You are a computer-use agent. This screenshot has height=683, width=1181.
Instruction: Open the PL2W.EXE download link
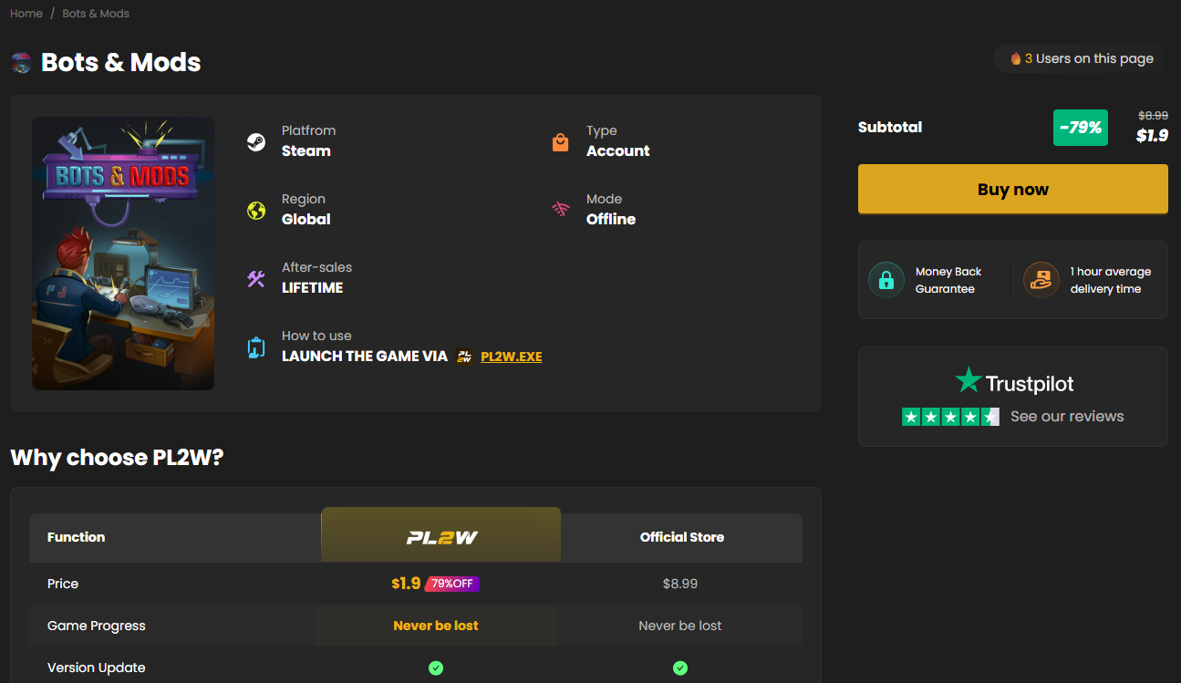click(x=512, y=357)
